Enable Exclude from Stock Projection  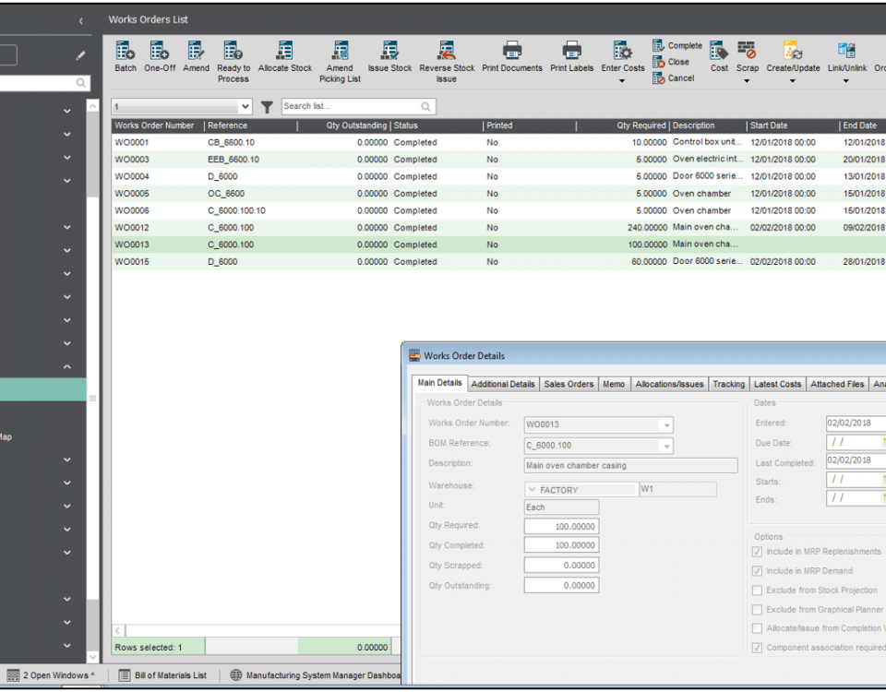(757, 591)
